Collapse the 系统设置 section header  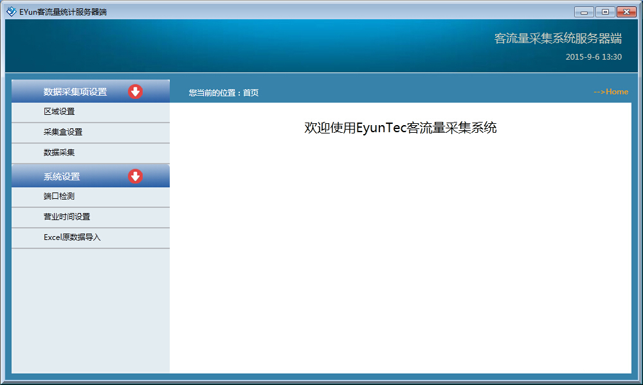[x=62, y=176]
